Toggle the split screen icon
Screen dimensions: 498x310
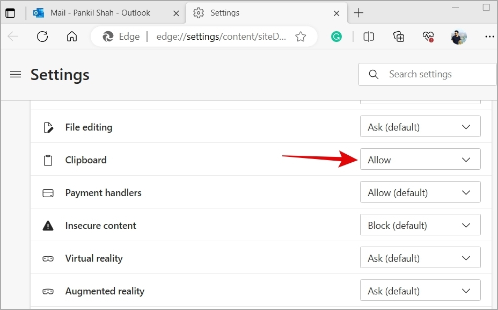click(369, 37)
